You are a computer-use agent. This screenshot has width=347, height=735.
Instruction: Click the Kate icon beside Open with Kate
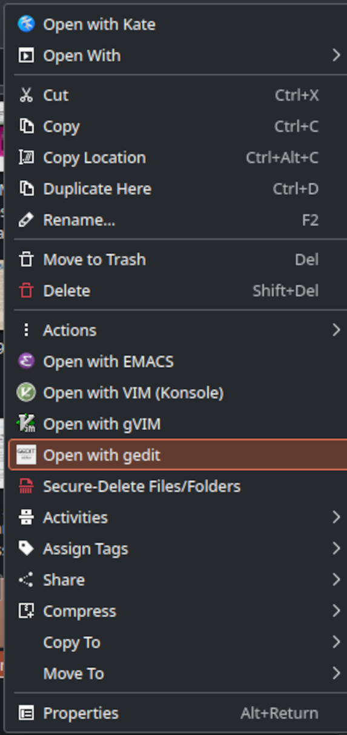coord(26,24)
